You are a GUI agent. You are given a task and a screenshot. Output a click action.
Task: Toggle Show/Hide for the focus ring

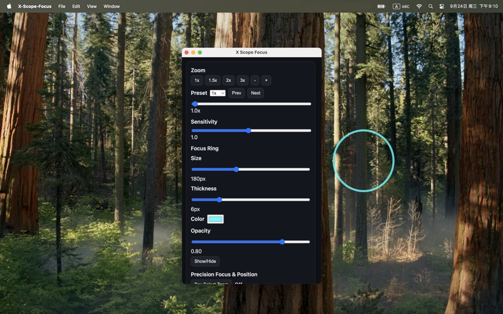[x=205, y=261]
